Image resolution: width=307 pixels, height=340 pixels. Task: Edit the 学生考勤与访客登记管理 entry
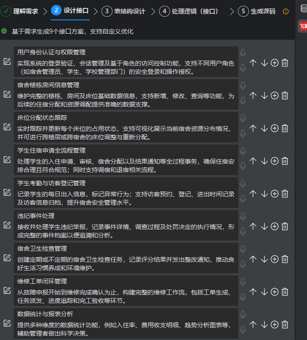(7, 193)
